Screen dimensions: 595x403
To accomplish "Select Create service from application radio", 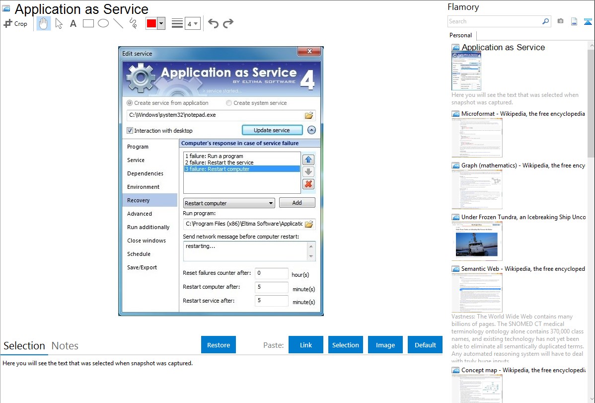I will (x=130, y=103).
